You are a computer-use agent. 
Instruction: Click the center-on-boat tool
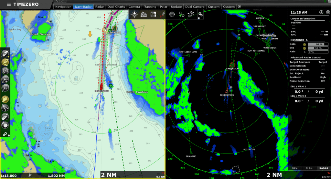5,54
